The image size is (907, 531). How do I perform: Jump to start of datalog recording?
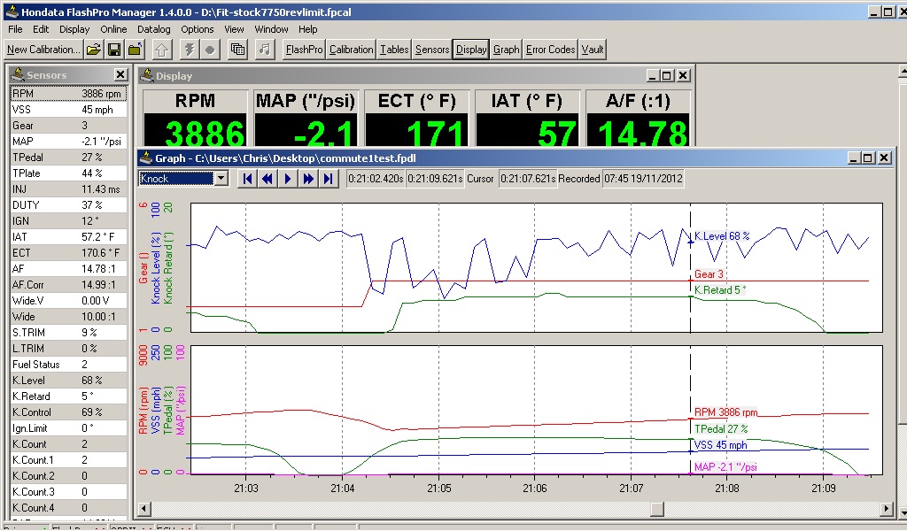coord(248,179)
